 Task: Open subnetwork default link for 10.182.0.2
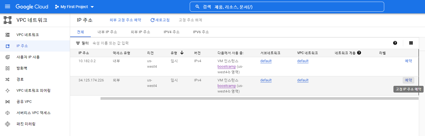pos(266,61)
